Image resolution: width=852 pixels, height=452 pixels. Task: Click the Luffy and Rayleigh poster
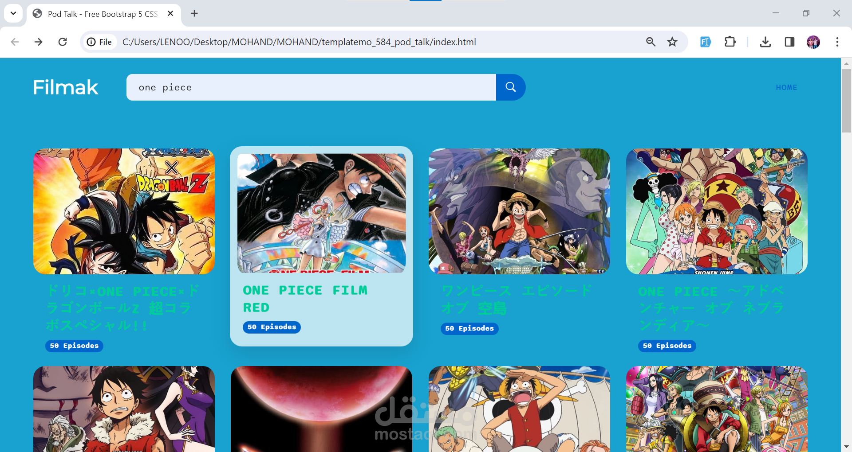pos(124,409)
